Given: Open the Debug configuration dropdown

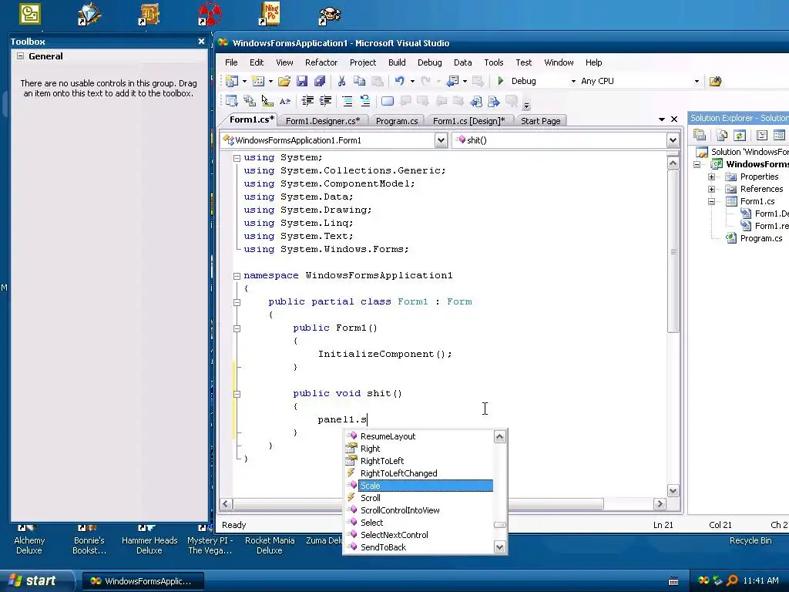Looking at the screenshot, I should pyautogui.click(x=573, y=81).
